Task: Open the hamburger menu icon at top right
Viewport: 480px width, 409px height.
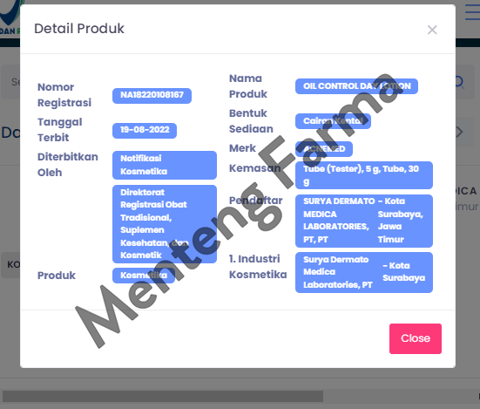Action: [x=472, y=12]
